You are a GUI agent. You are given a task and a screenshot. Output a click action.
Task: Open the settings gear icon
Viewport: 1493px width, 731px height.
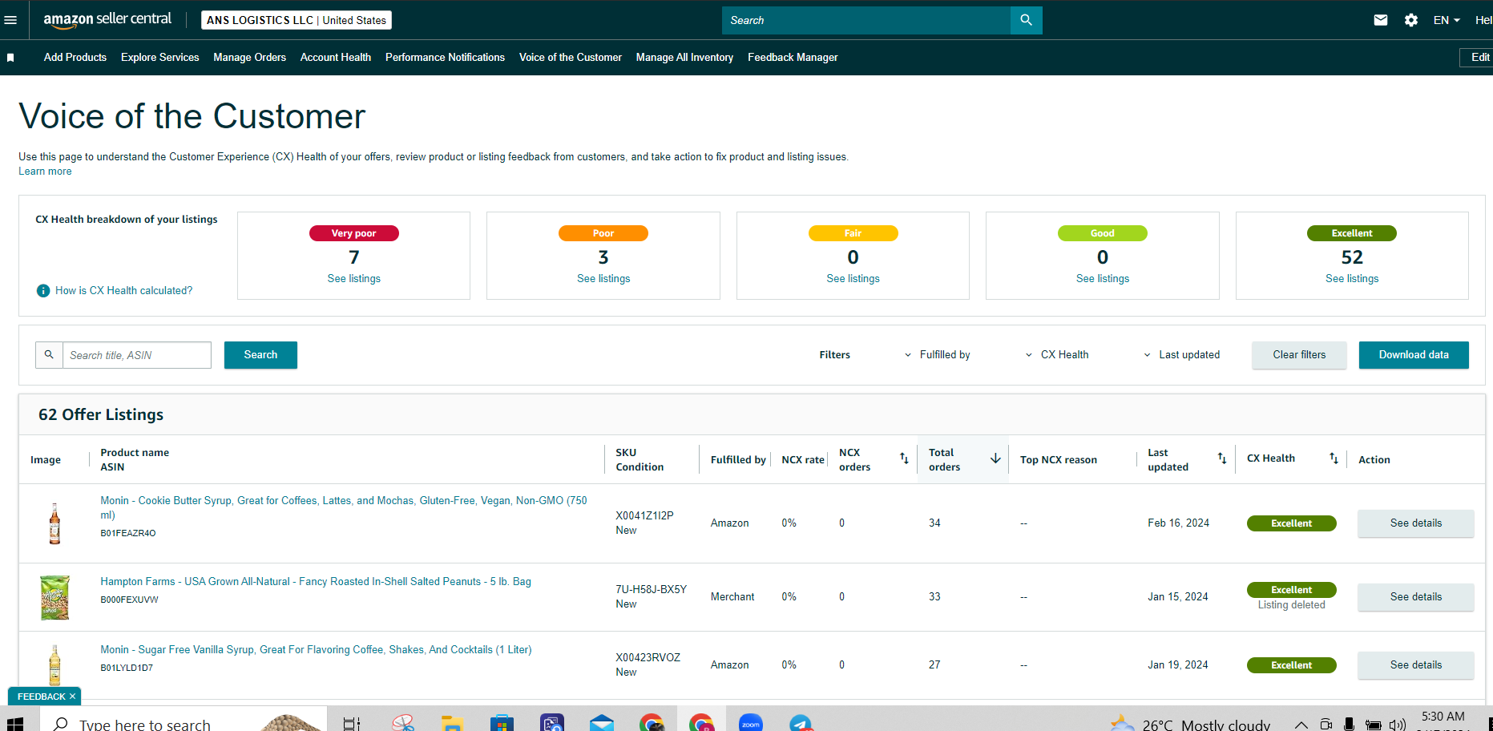click(x=1411, y=20)
